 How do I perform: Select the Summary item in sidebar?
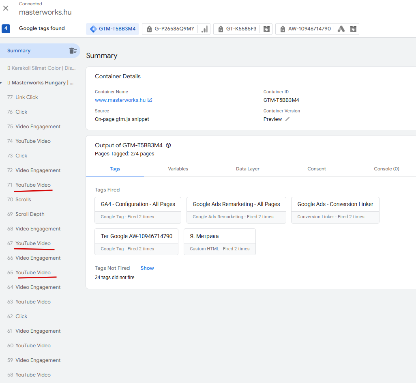(x=40, y=51)
